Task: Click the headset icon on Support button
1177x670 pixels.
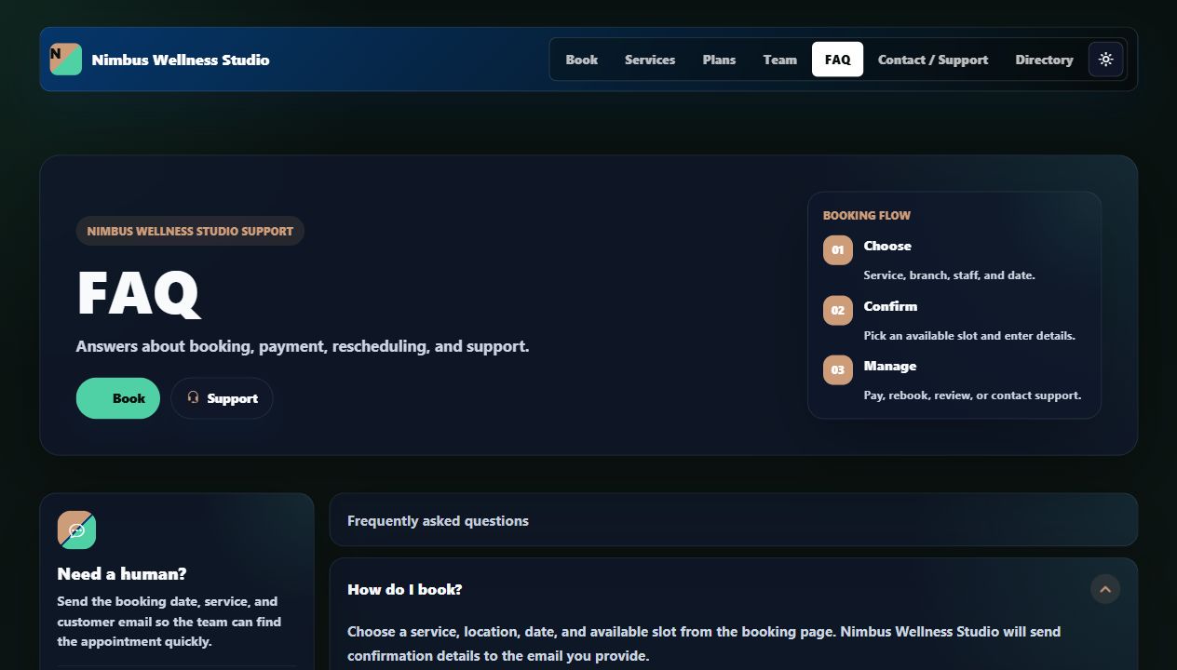Action: pyautogui.click(x=194, y=397)
